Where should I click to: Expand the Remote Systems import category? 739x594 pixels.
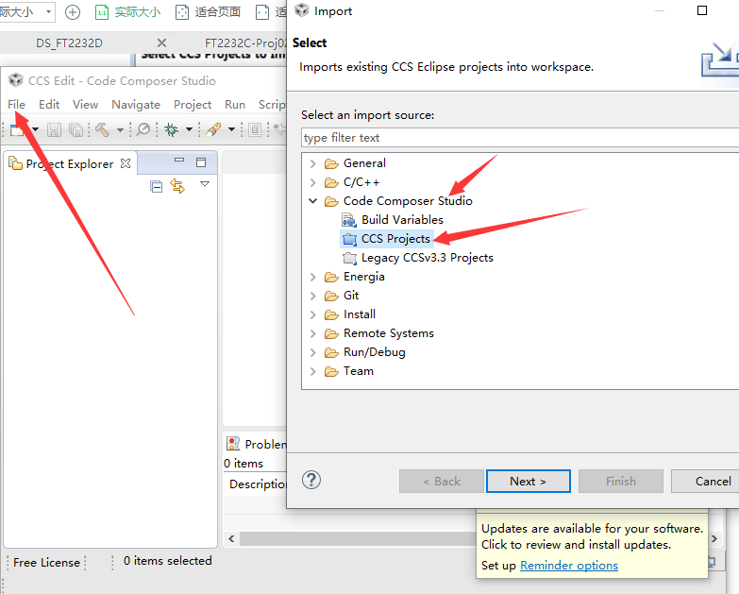tap(312, 333)
